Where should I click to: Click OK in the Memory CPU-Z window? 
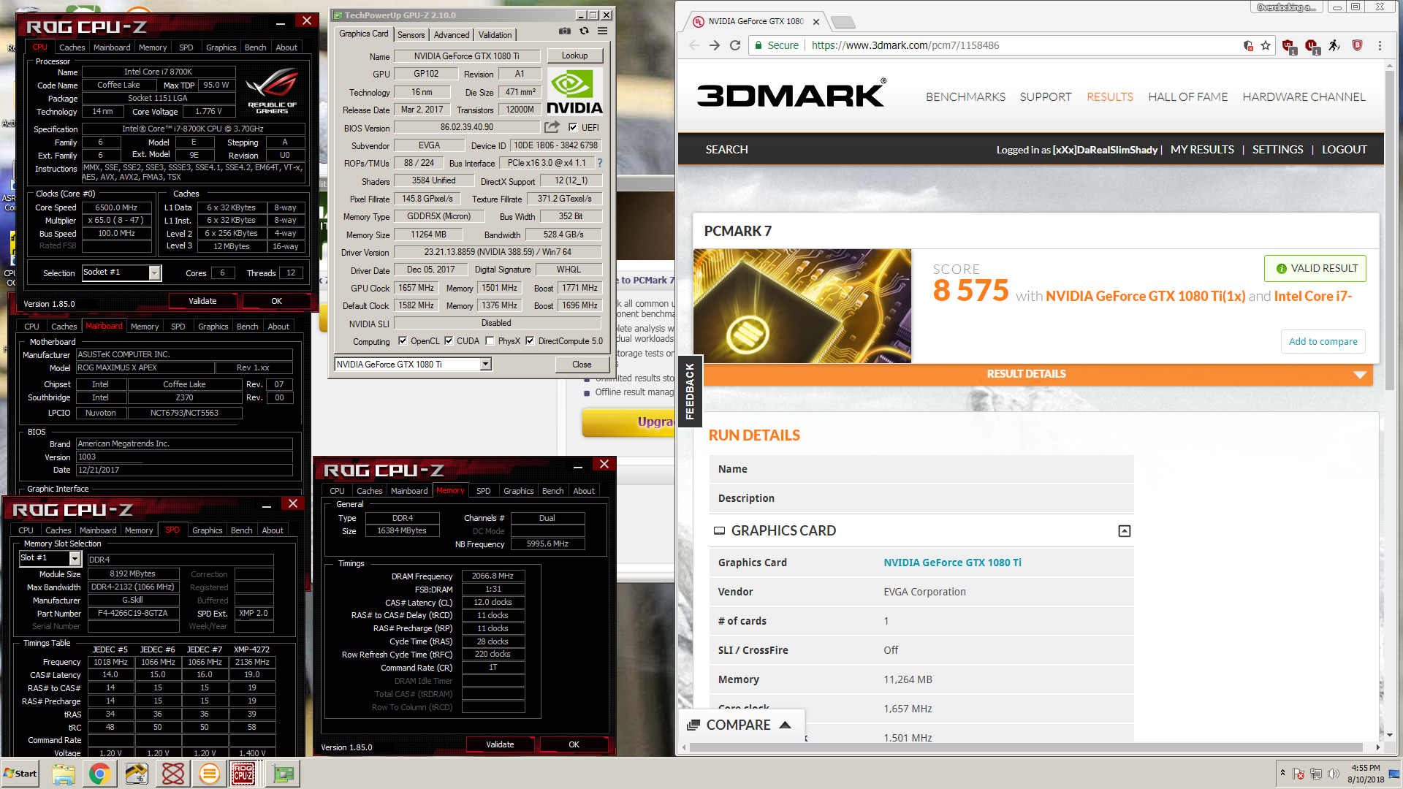[x=574, y=744]
